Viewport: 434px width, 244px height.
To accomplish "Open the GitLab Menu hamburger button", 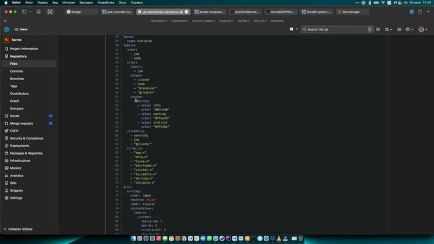I will [x=21, y=29].
